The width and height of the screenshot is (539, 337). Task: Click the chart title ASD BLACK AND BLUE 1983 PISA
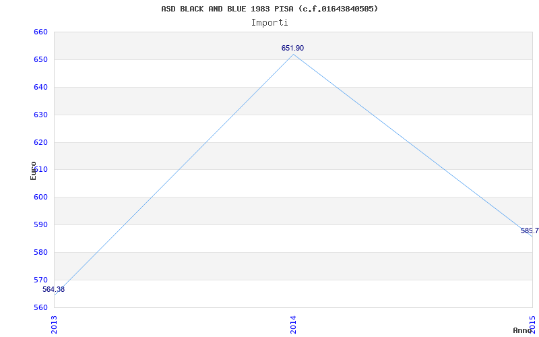(269, 9)
